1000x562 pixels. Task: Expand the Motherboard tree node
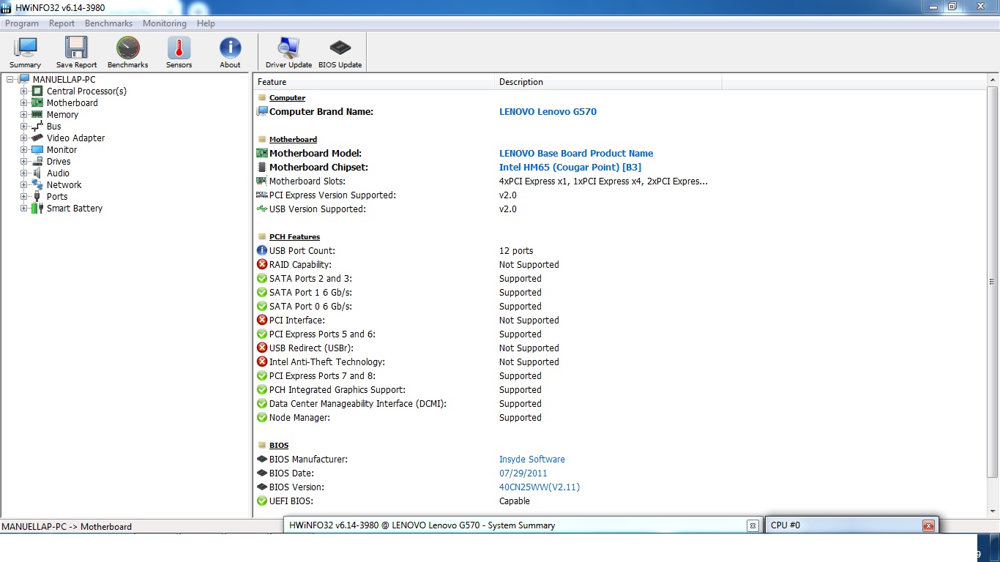click(24, 102)
